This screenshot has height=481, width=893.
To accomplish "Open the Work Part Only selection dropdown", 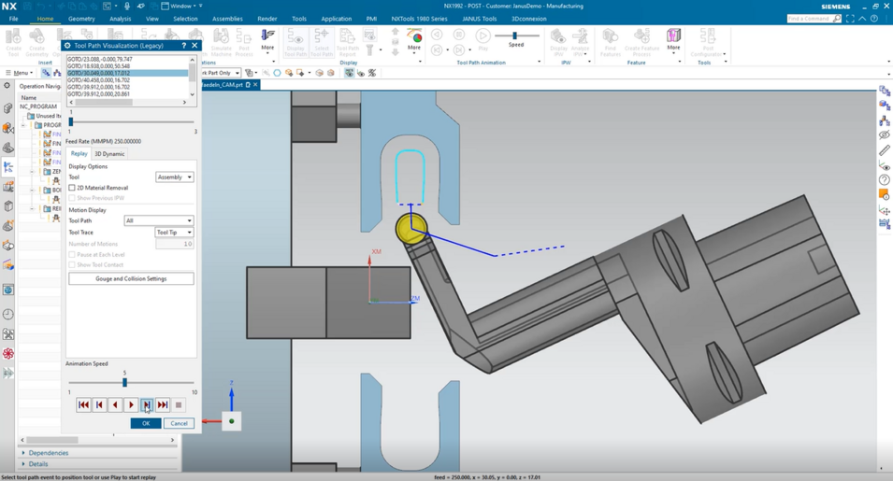I will coord(221,73).
